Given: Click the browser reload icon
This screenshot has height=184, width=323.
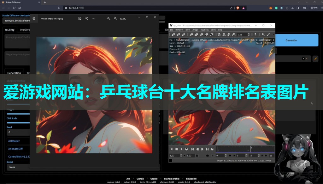Looking at the screenshot, I should (14, 8).
